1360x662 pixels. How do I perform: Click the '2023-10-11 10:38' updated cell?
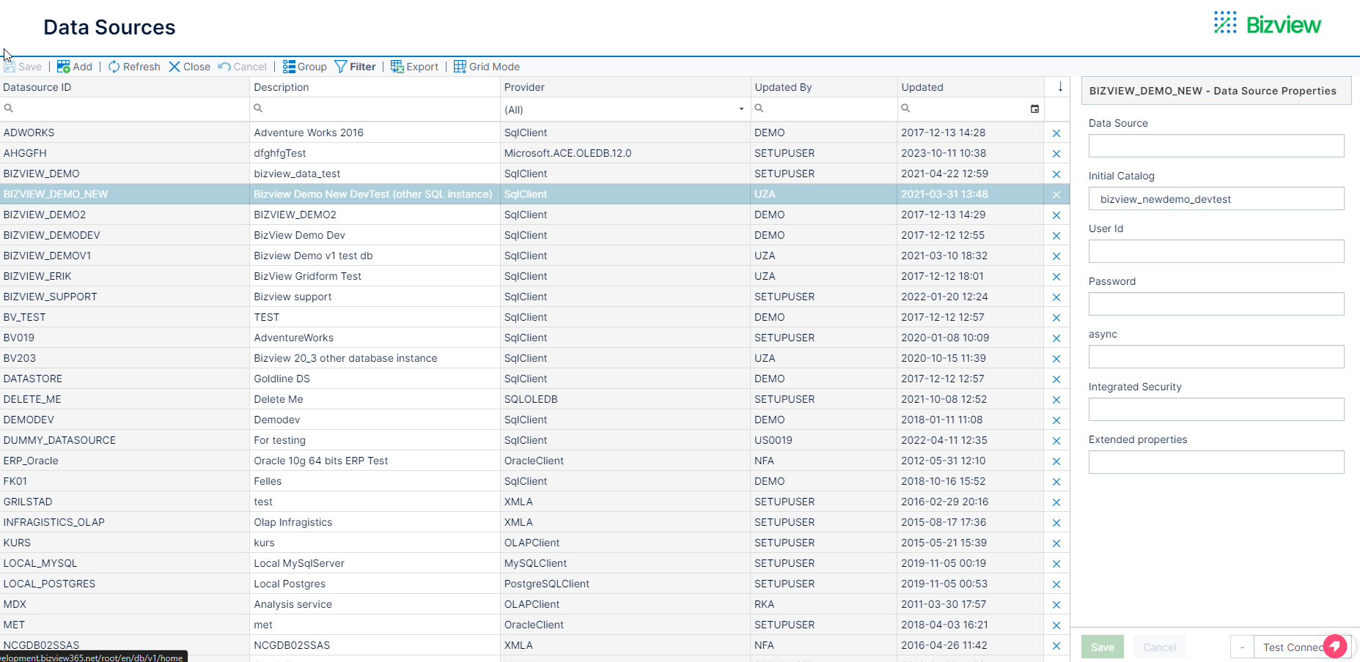tap(944, 153)
